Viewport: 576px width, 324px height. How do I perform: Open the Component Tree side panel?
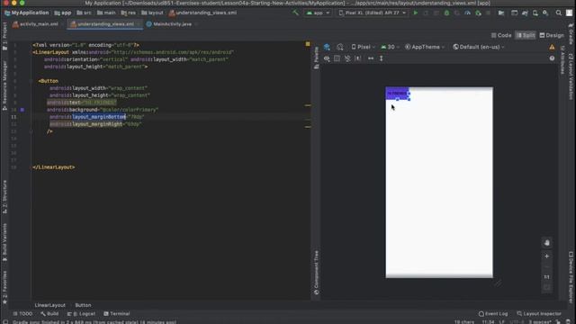(316, 273)
